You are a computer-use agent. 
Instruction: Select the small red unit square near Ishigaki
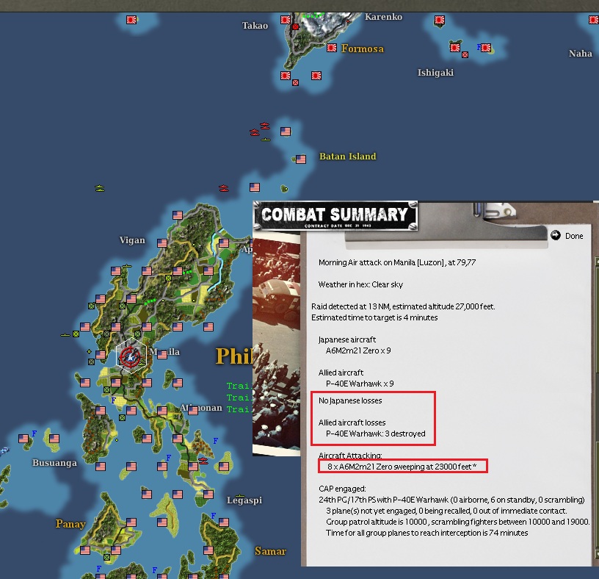pyautogui.click(x=465, y=54)
